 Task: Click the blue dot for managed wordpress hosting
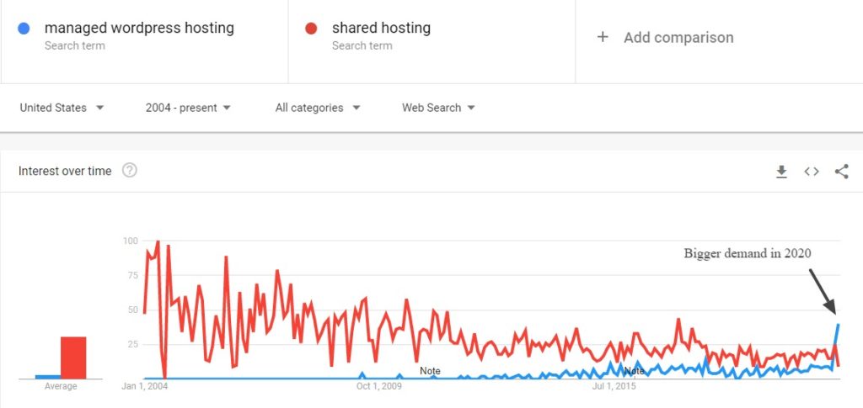[24, 29]
